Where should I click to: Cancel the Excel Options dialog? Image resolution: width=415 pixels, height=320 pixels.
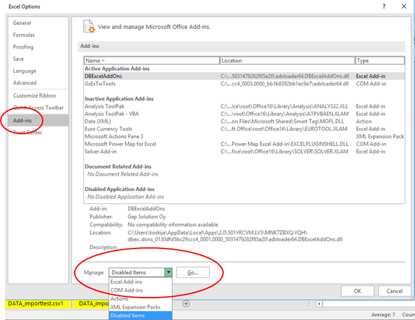click(x=393, y=291)
